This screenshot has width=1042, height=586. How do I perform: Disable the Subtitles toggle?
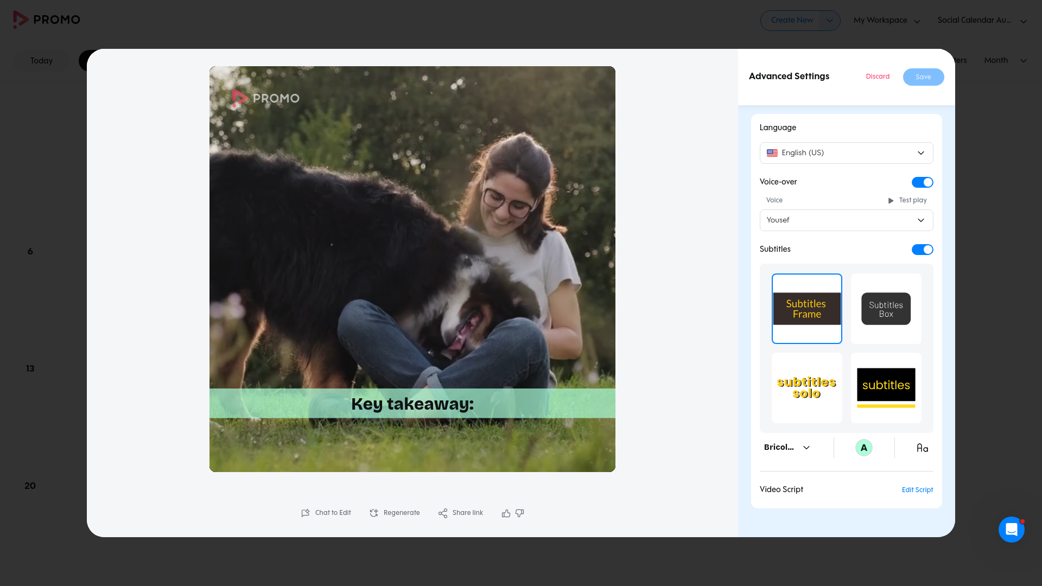point(922,250)
